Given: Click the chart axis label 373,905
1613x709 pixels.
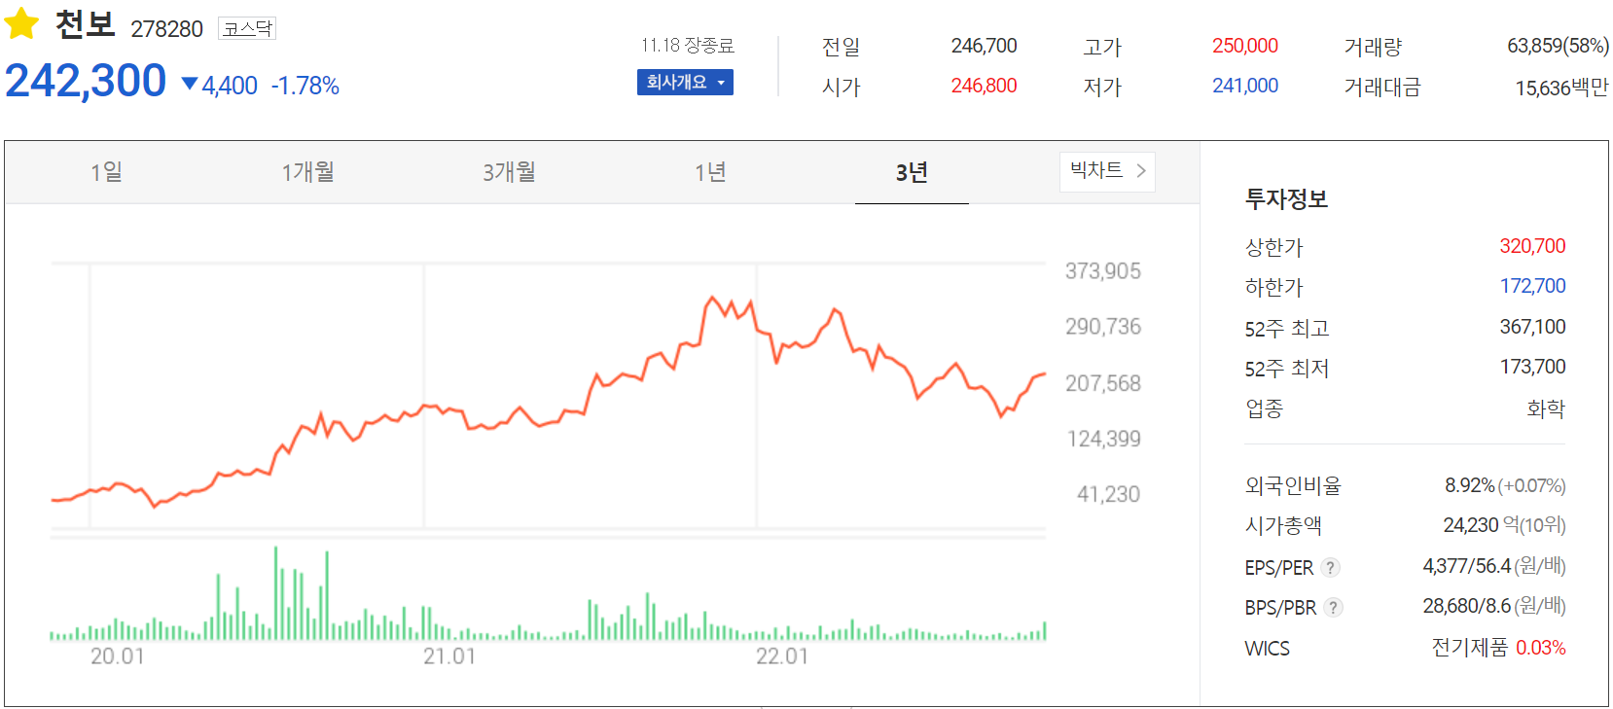Looking at the screenshot, I should tap(1102, 271).
